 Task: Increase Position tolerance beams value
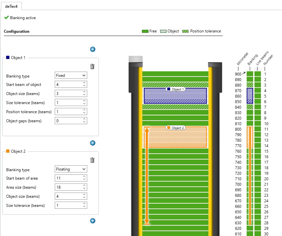[84, 110]
